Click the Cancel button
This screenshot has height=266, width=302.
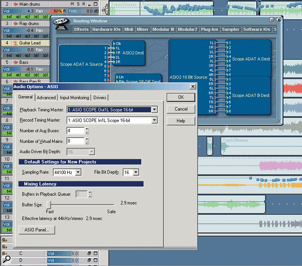pos(181,109)
